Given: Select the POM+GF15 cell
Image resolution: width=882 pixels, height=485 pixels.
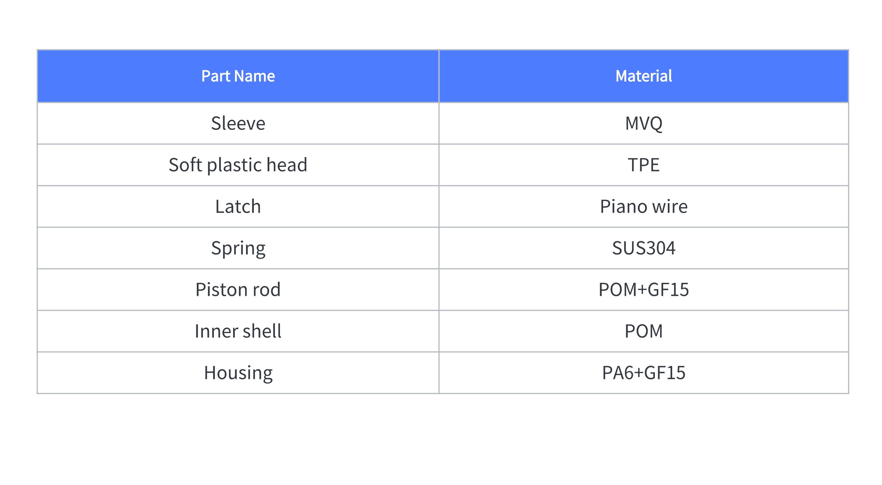Looking at the screenshot, I should point(644,290).
